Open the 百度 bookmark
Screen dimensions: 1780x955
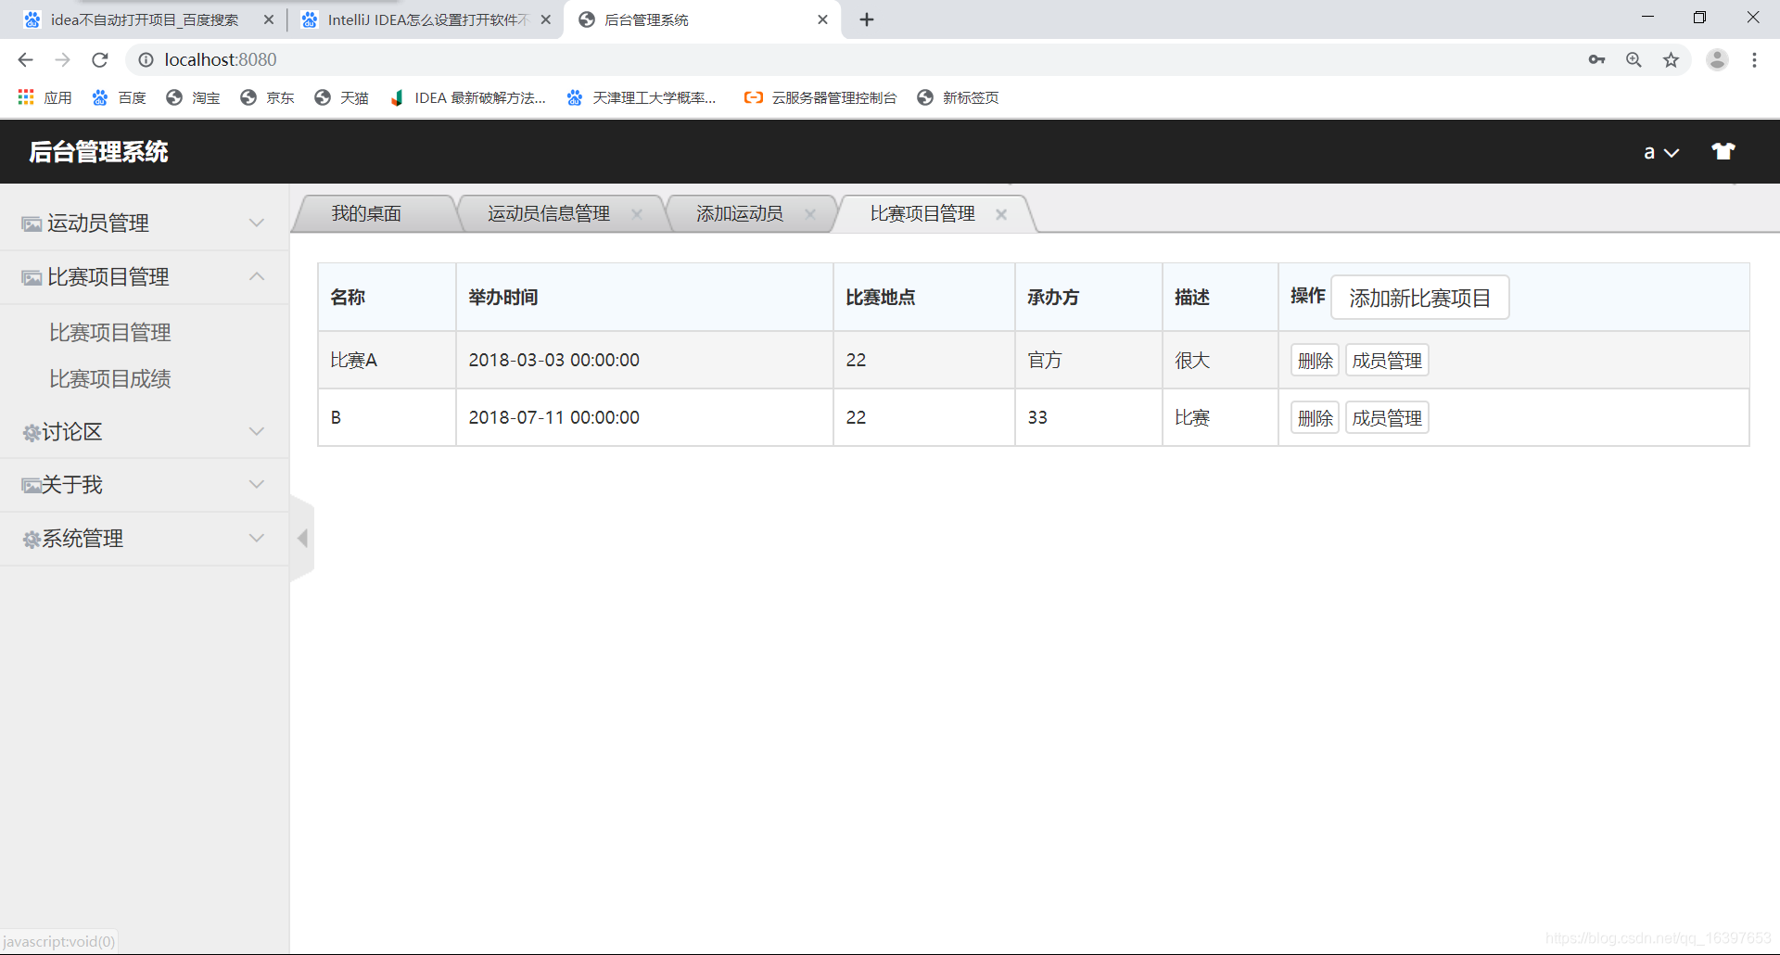pyautogui.click(x=119, y=97)
